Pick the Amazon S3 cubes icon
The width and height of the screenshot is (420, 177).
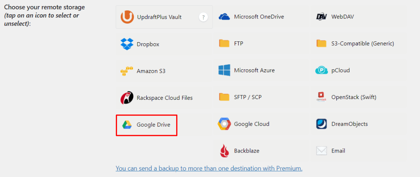(x=127, y=71)
